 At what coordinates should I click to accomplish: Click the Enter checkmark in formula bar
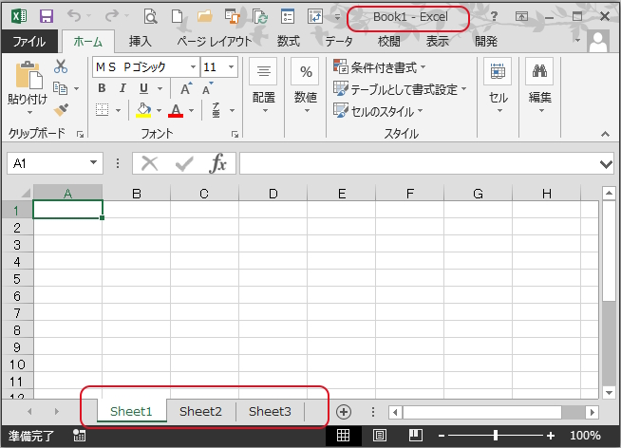click(x=184, y=163)
